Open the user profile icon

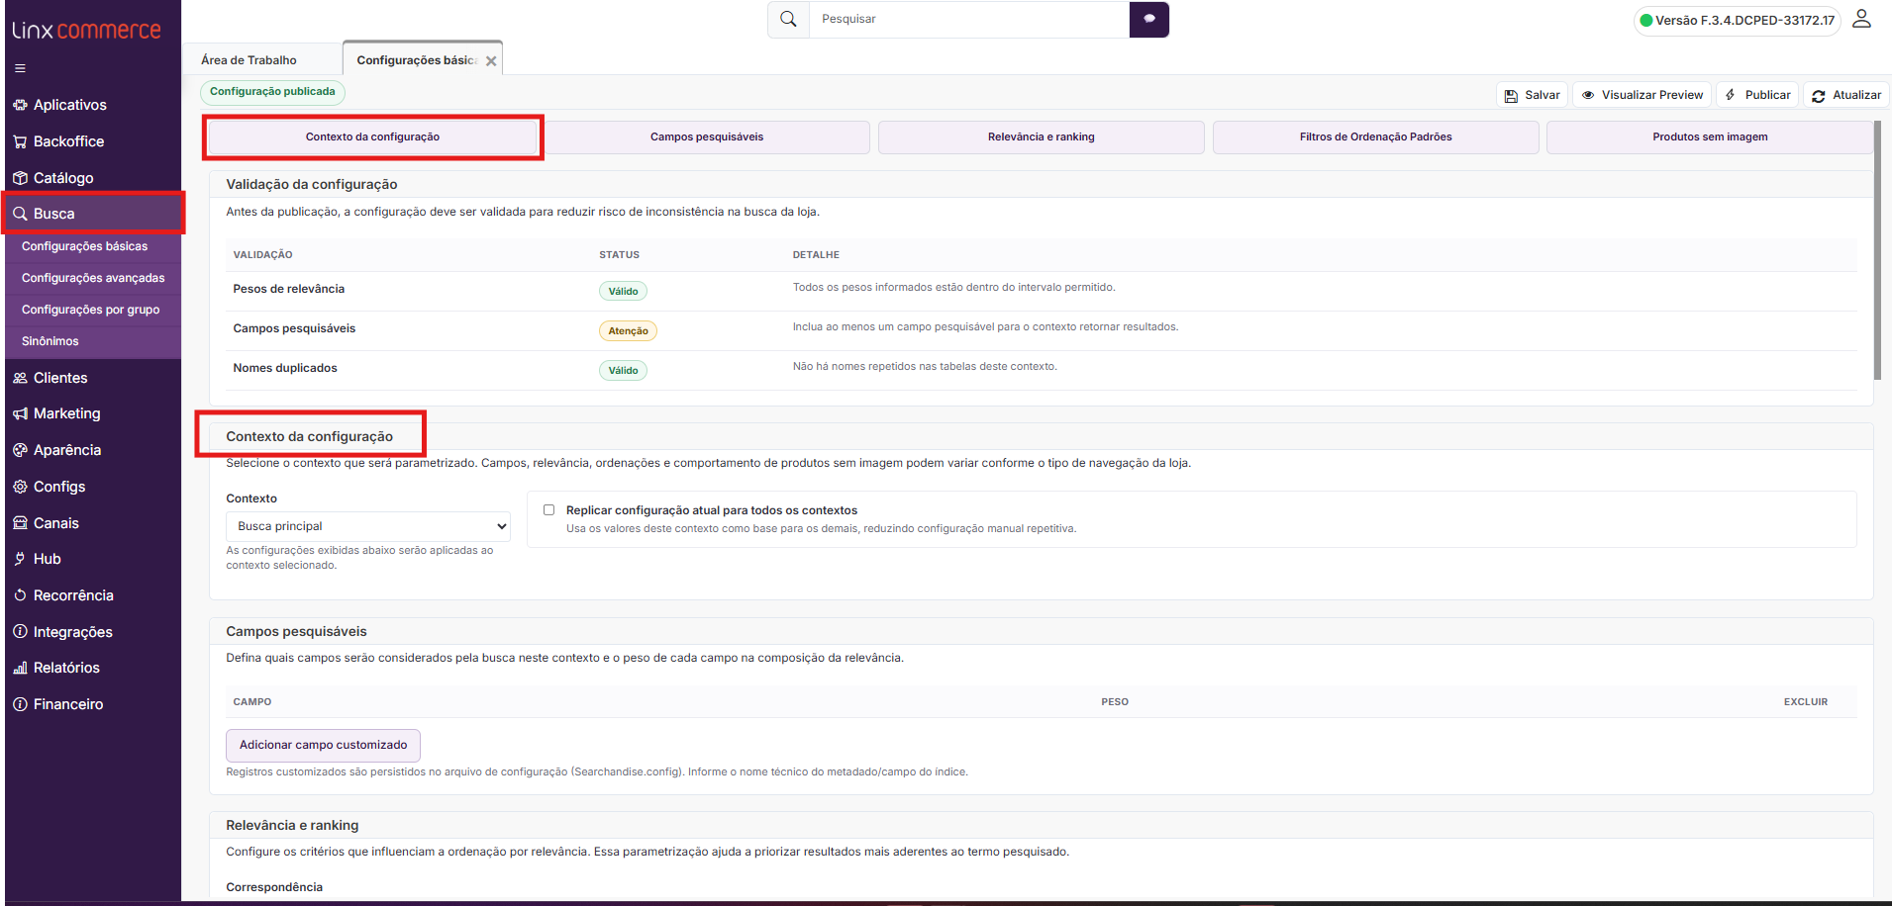click(x=1861, y=19)
